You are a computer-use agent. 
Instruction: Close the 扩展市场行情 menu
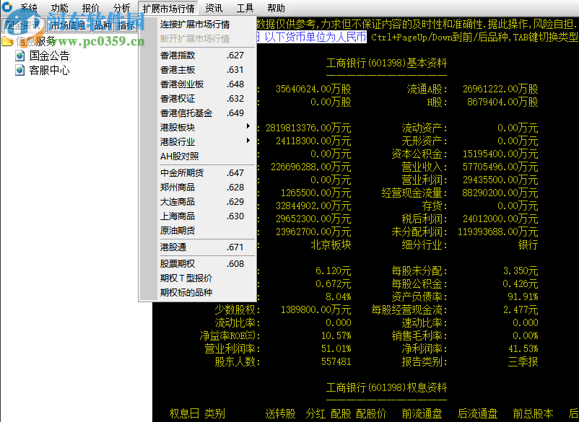coord(168,8)
